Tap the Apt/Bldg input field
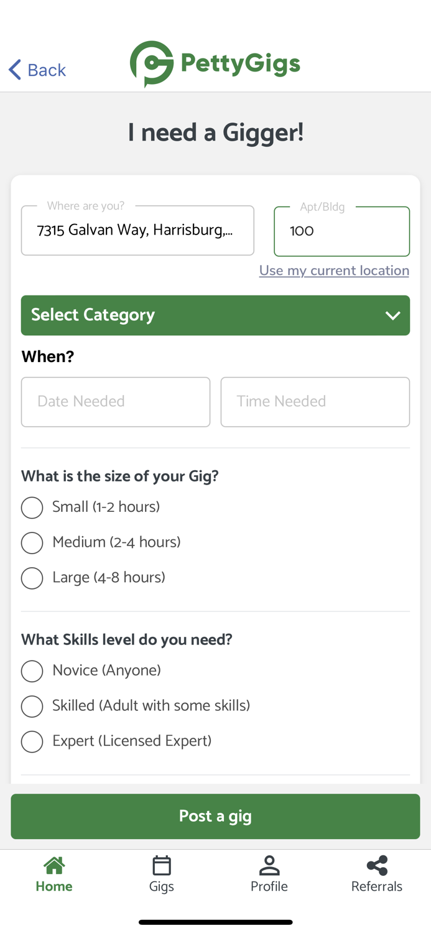 341,231
